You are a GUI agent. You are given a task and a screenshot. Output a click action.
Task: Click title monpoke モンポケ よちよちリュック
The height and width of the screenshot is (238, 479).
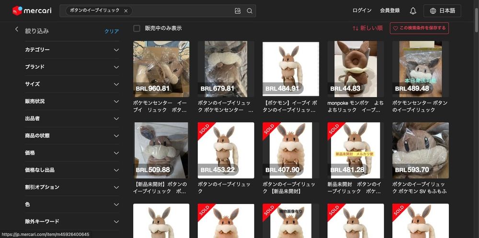tap(355, 106)
